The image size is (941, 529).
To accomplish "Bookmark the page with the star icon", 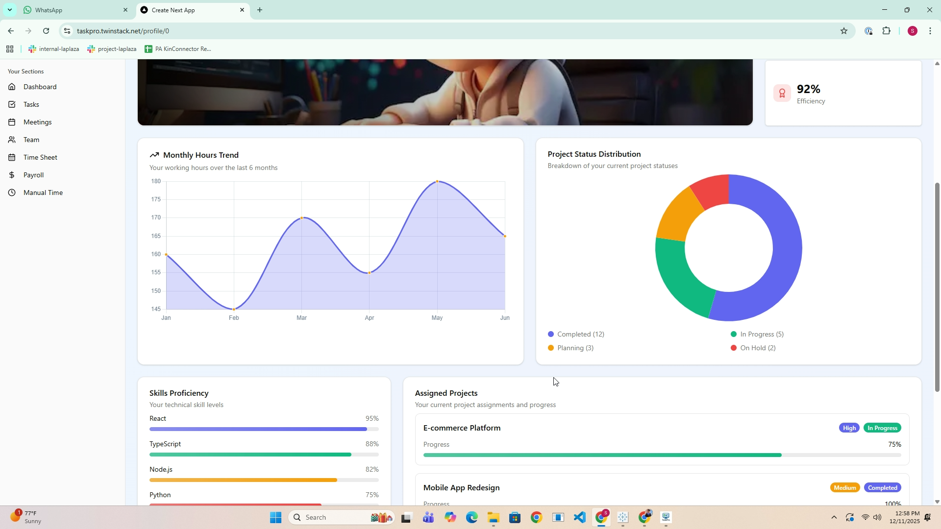I will (843, 31).
